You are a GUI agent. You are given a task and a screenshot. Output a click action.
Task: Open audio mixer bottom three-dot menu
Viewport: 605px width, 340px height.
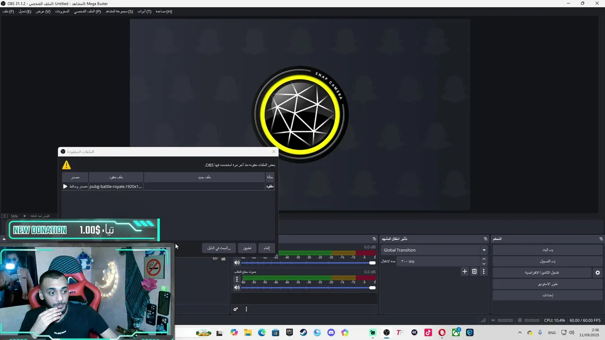coord(246,309)
